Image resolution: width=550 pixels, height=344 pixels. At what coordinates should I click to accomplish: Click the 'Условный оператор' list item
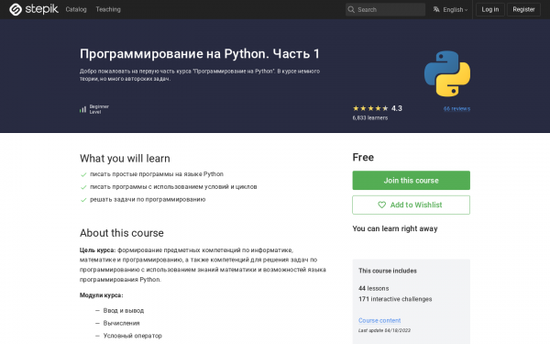click(133, 336)
